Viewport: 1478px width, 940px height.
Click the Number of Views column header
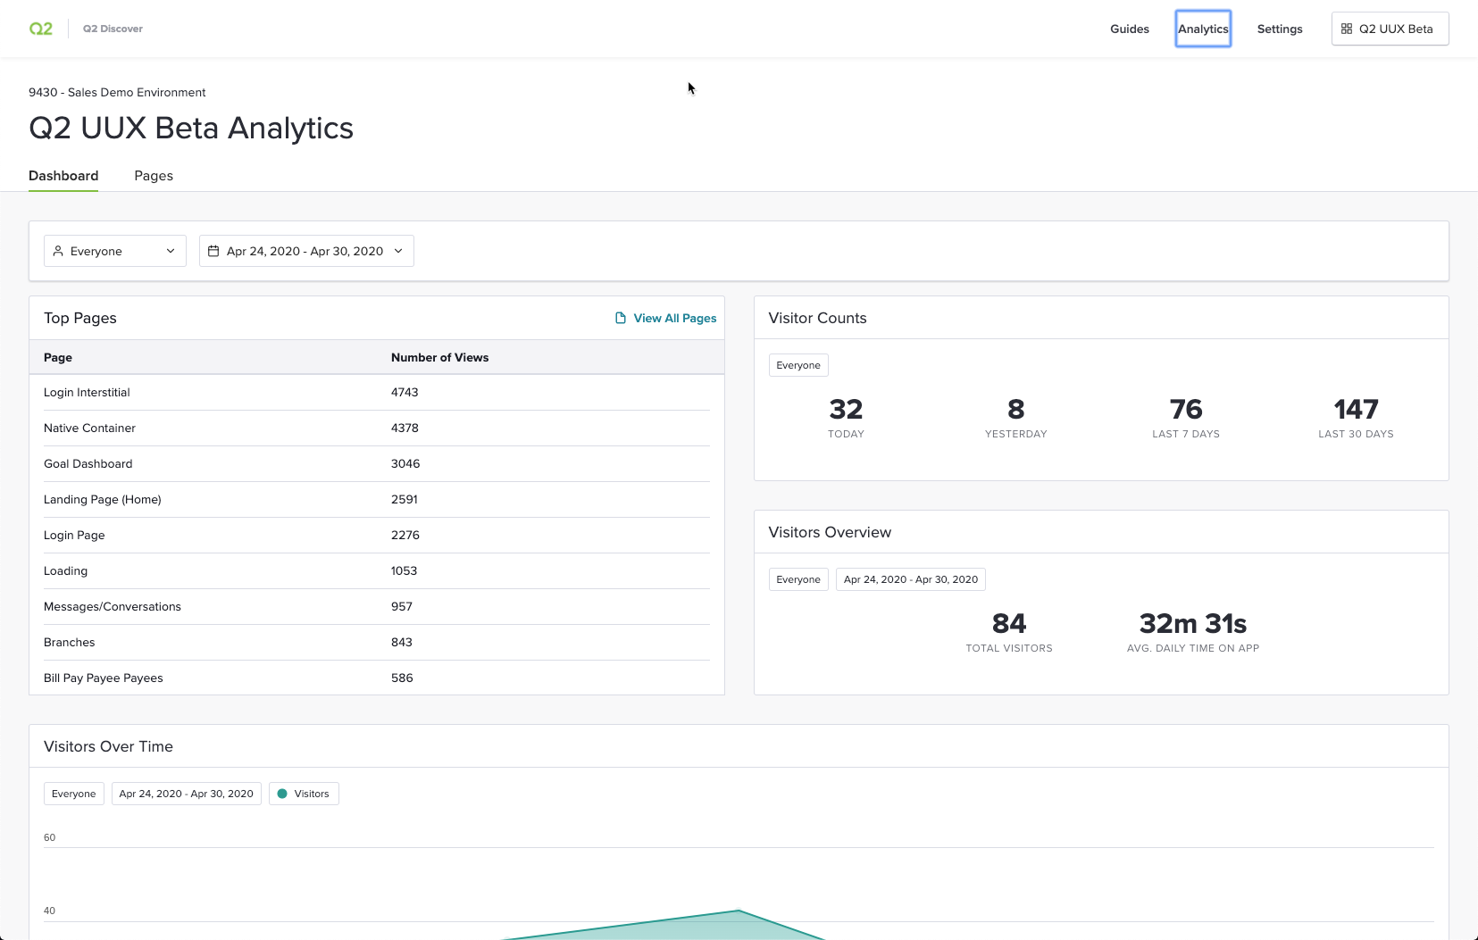(x=439, y=357)
